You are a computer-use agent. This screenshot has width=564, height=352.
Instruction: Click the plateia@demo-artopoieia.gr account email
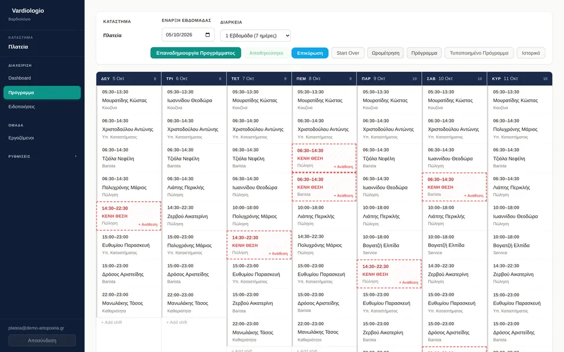(x=36, y=328)
